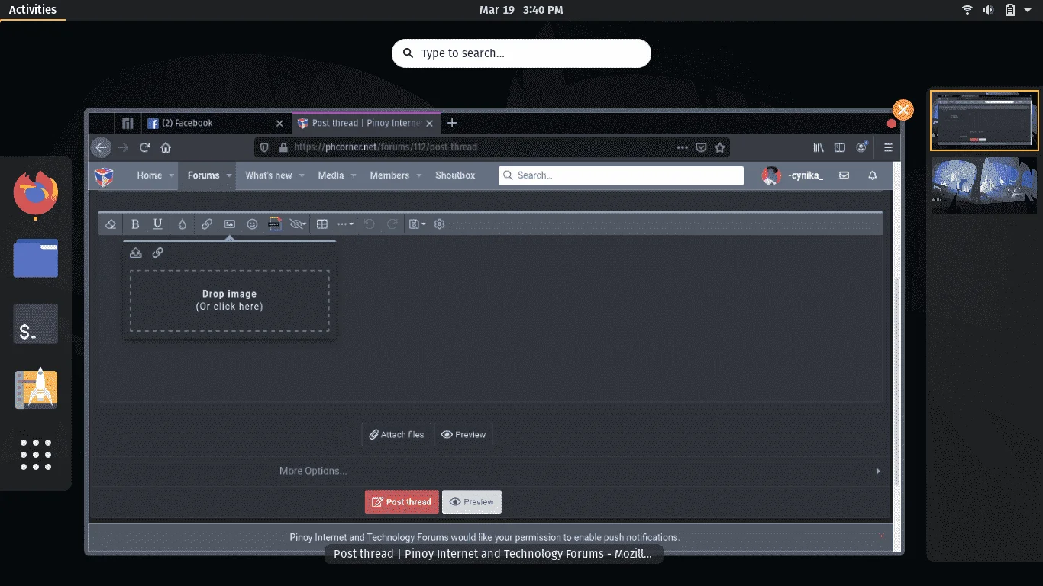Screen dimensions: 1043x586
Task: Click the Drop image upload area
Action: coord(230,301)
